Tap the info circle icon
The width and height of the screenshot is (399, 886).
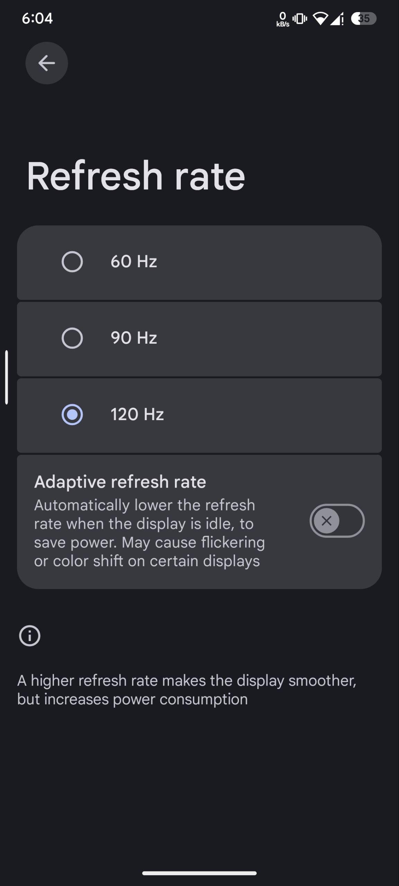(29, 636)
